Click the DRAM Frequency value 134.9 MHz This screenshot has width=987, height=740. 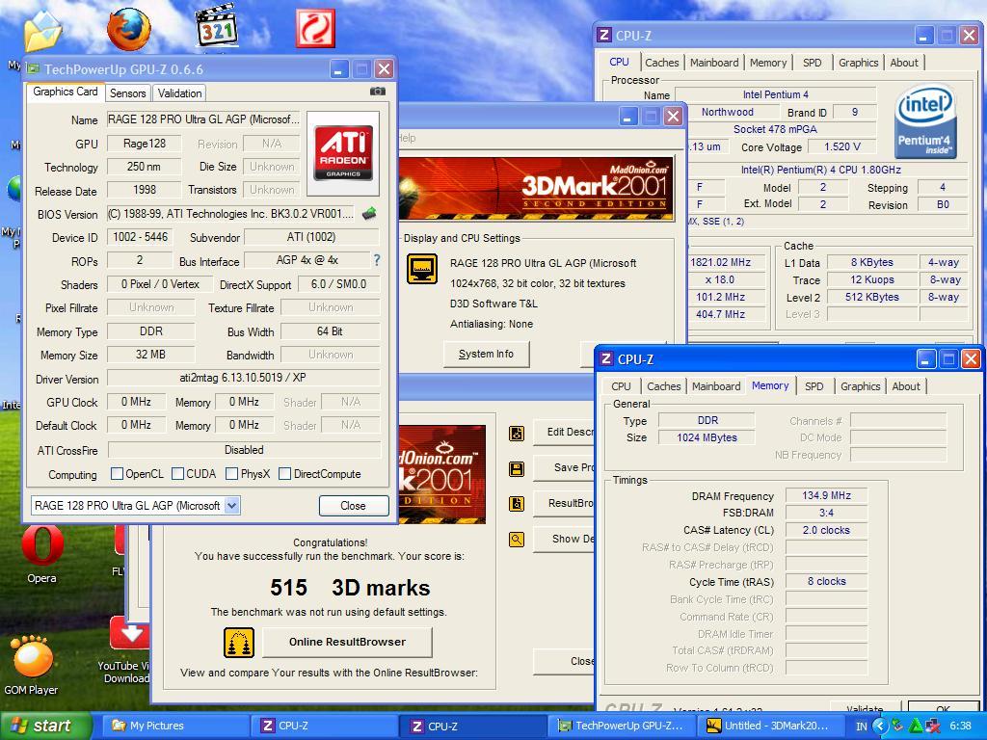(826, 495)
